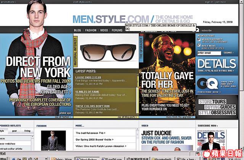The image size is (244, 160).
Task: Click the gilded age photo caption
Action: (65, 113)
